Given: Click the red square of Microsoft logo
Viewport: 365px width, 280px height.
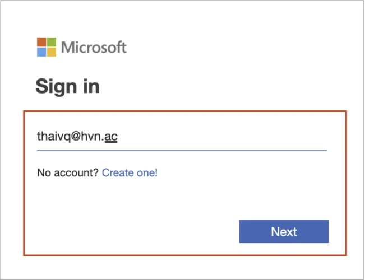Looking at the screenshot, I should click(x=41, y=43).
